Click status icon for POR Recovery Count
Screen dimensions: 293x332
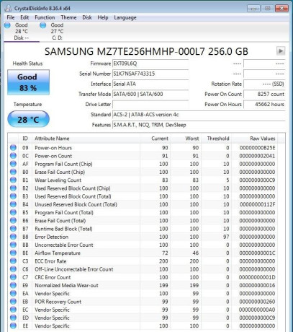pos(13,302)
